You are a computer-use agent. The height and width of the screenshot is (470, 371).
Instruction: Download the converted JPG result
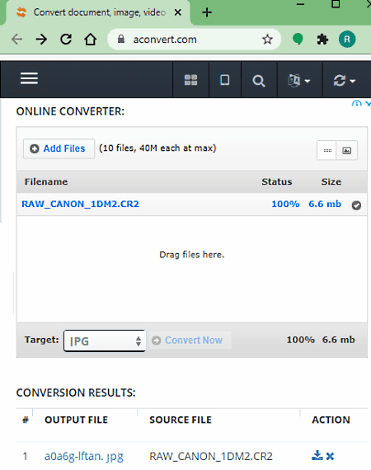coord(317,455)
